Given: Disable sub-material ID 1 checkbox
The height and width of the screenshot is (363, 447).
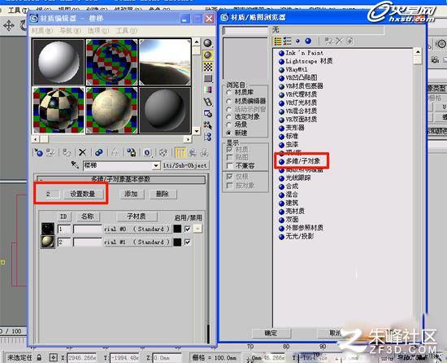Looking at the screenshot, I should click(187, 229).
